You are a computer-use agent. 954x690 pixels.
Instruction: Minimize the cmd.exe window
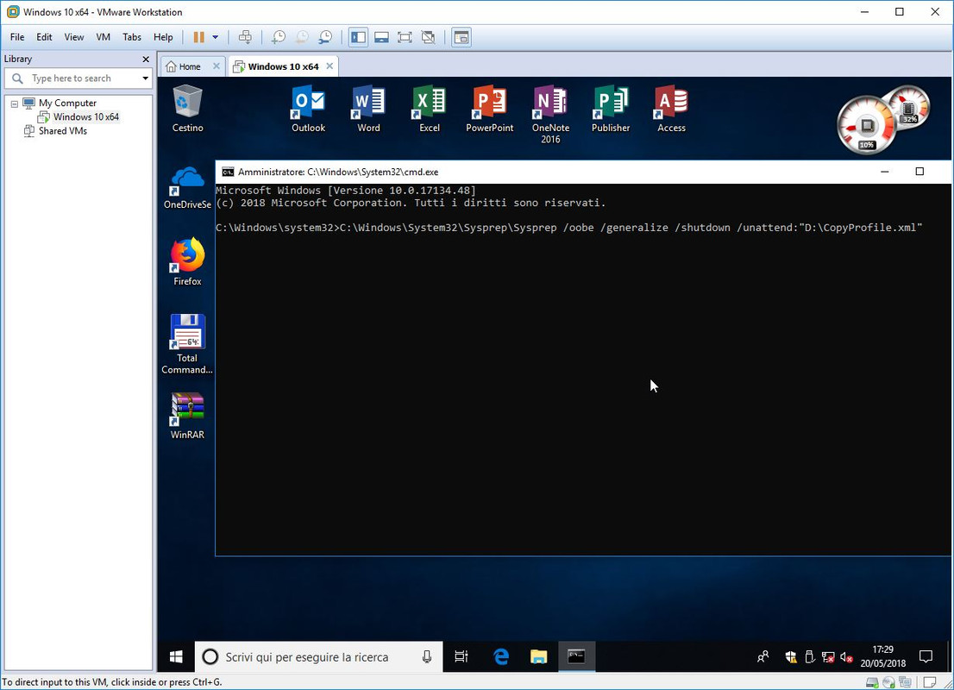pyautogui.click(x=885, y=172)
